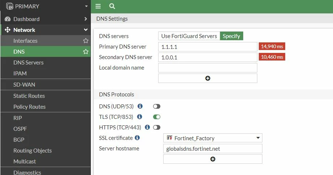Image resolution: width=333 pixels, height=175 pixels.
Task: Click the DNS Protocols section heading
Action: click(117, 95)
